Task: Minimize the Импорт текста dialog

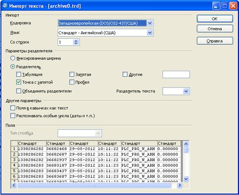Action: pyautogui.click(x=216, y=6)
